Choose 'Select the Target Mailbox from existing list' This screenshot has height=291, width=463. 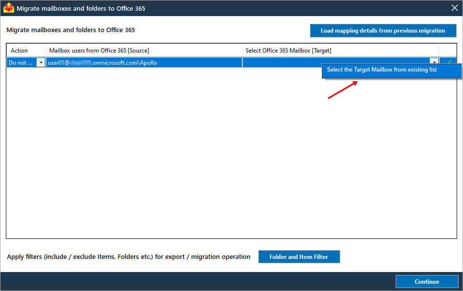(382, 70)
